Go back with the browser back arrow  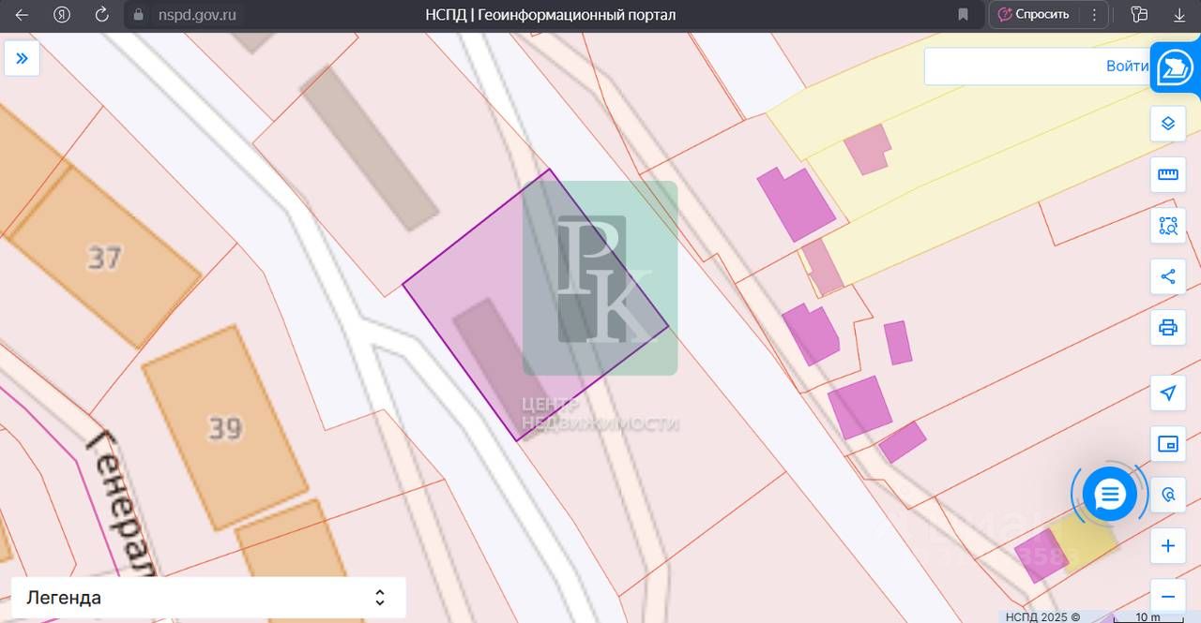[22, 15]
